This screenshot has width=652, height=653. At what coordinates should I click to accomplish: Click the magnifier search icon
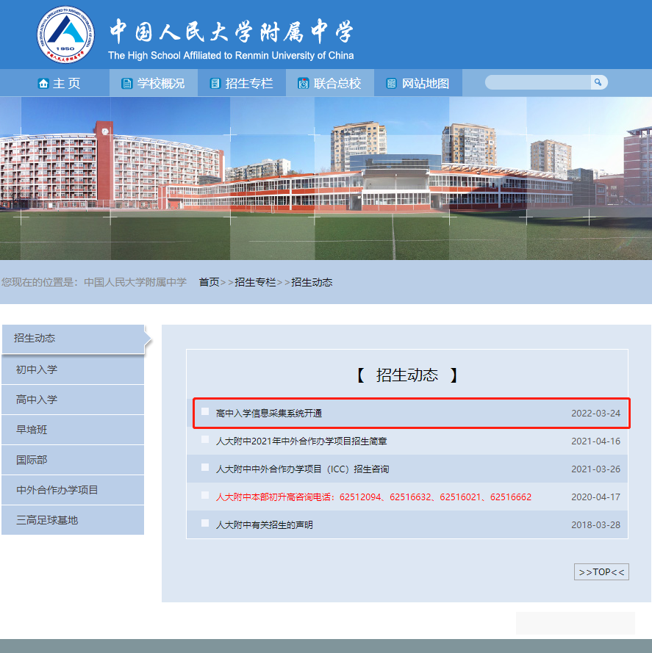[598, 82]
